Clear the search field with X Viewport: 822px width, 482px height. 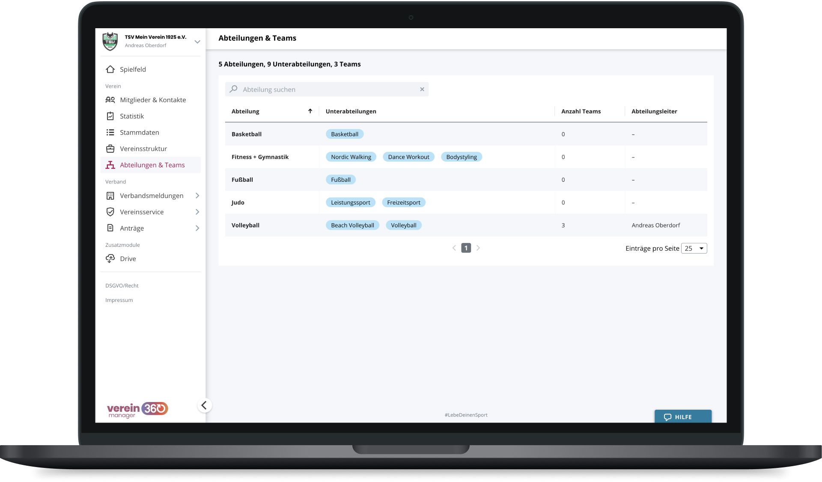point(422,89)
